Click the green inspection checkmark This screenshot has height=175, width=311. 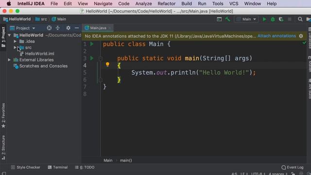304,43
